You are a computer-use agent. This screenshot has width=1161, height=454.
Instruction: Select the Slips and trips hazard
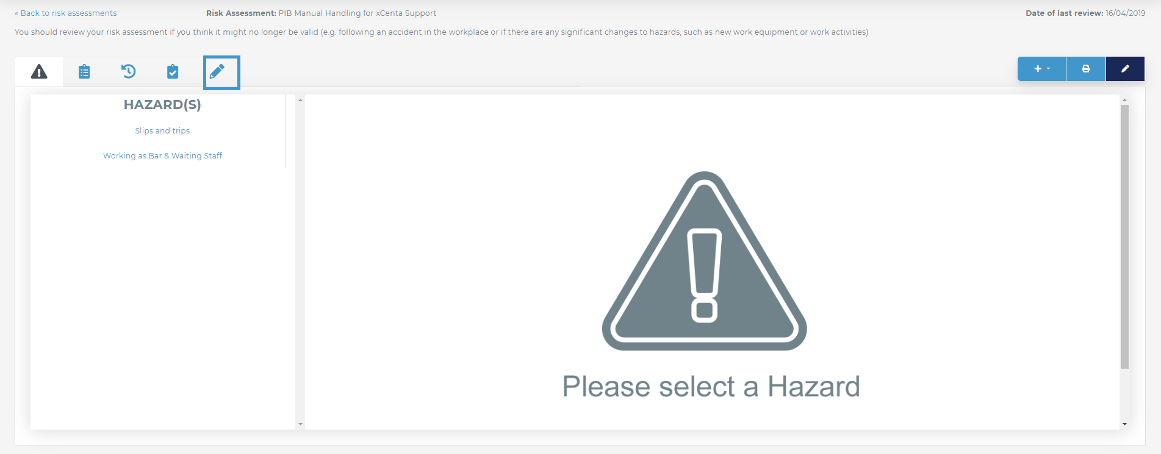(162, 130)
